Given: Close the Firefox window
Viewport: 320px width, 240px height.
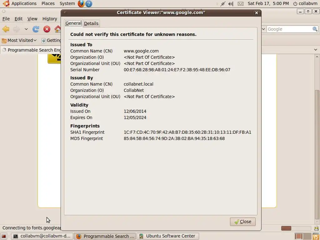Looking at the screenshot, I should (316, 12).
